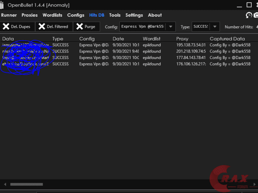
Task: Click the X icon on Purge
Action: point(80,26)
